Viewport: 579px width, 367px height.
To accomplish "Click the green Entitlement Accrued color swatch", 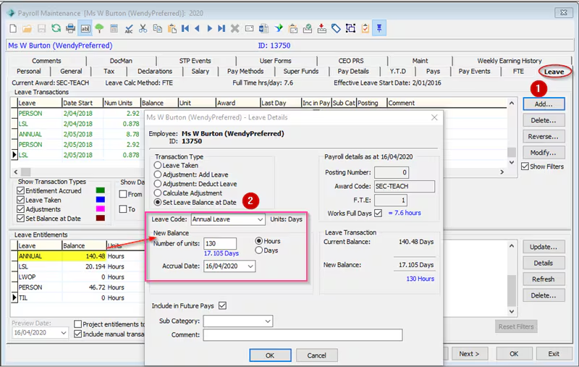I will click(x=101, y=190).
